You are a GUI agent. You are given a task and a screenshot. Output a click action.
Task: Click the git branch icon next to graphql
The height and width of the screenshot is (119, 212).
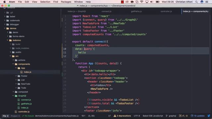click(167, 116)
